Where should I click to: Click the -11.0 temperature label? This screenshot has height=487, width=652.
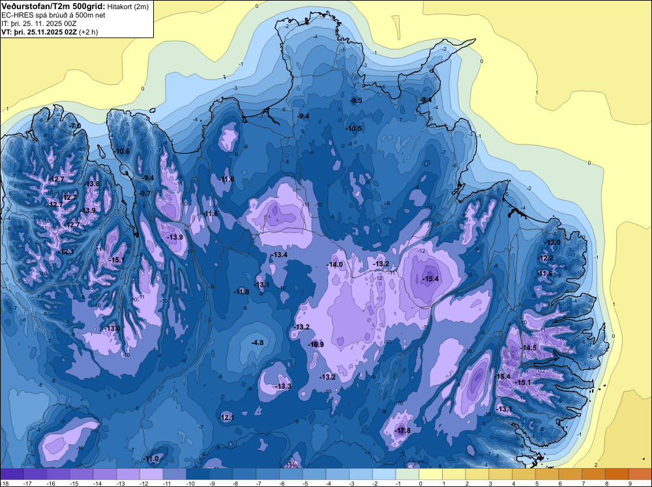point(151,459)
